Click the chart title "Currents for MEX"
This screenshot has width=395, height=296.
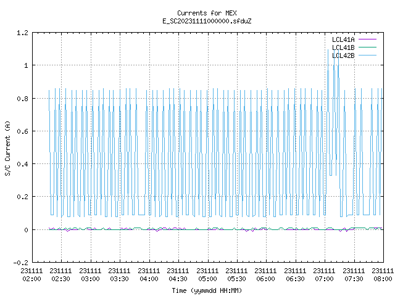coord(207,13)
